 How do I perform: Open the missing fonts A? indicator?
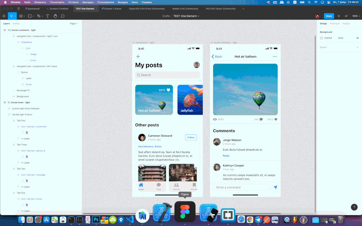(346, 16)
